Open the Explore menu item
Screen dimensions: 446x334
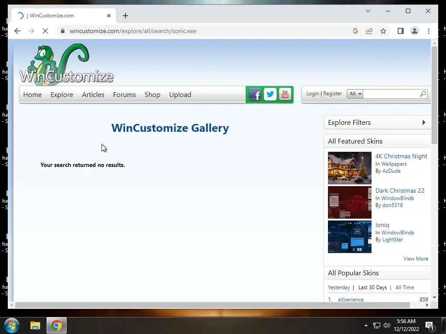tap(62, 94)
